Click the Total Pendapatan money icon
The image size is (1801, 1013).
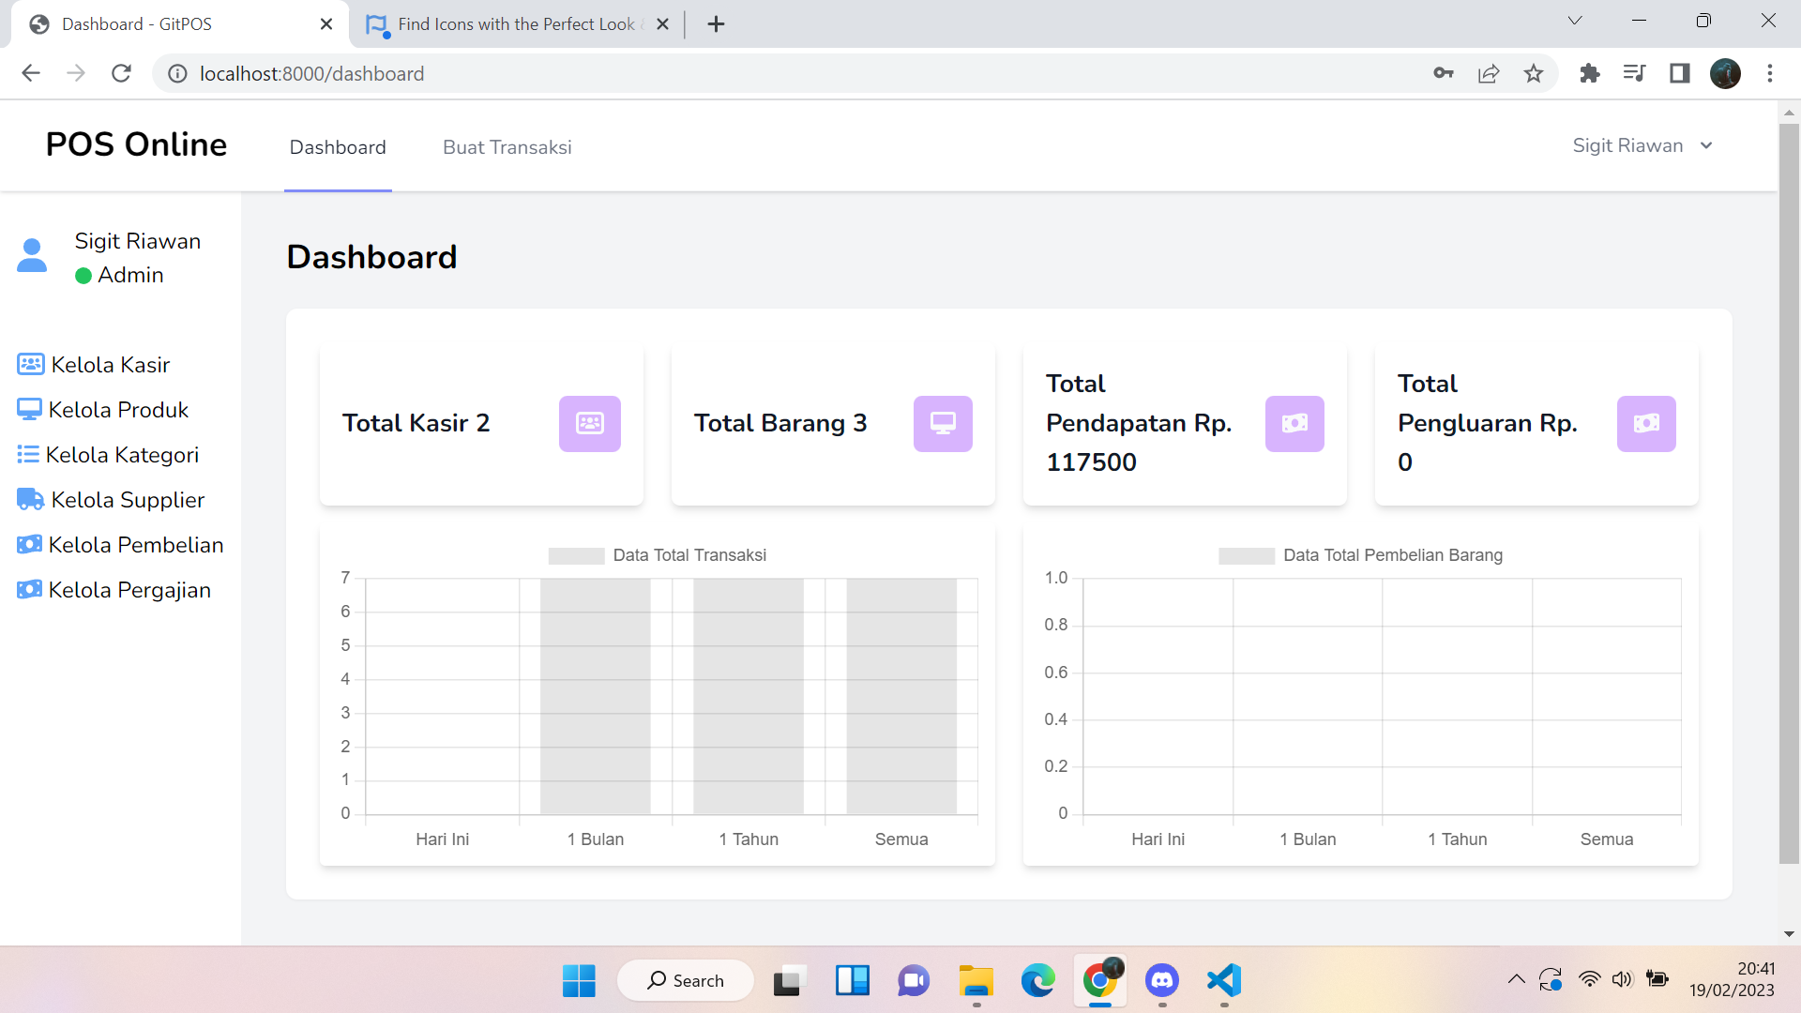(x=1294, y=424)
